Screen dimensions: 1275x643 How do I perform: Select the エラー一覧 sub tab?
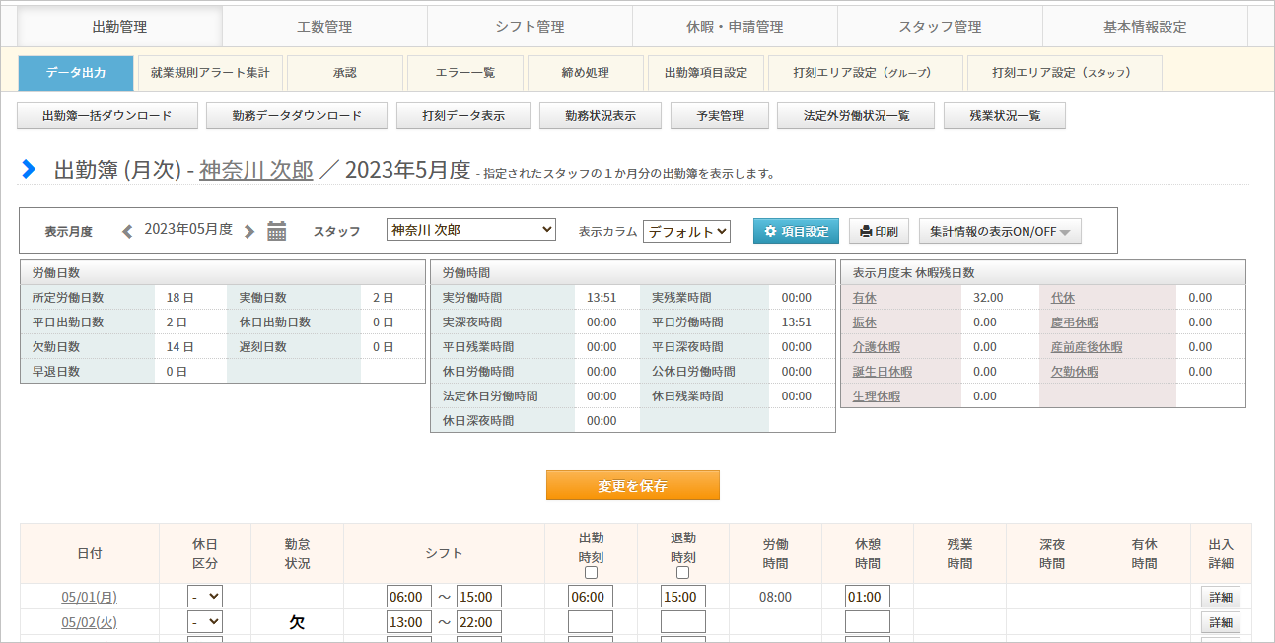coord(465,73)
